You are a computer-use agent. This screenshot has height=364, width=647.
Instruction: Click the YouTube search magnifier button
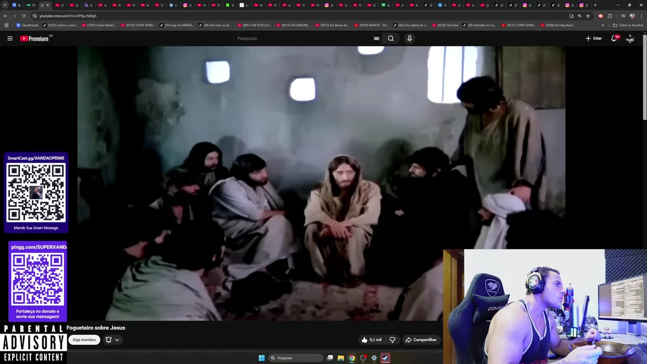(391, 38)
